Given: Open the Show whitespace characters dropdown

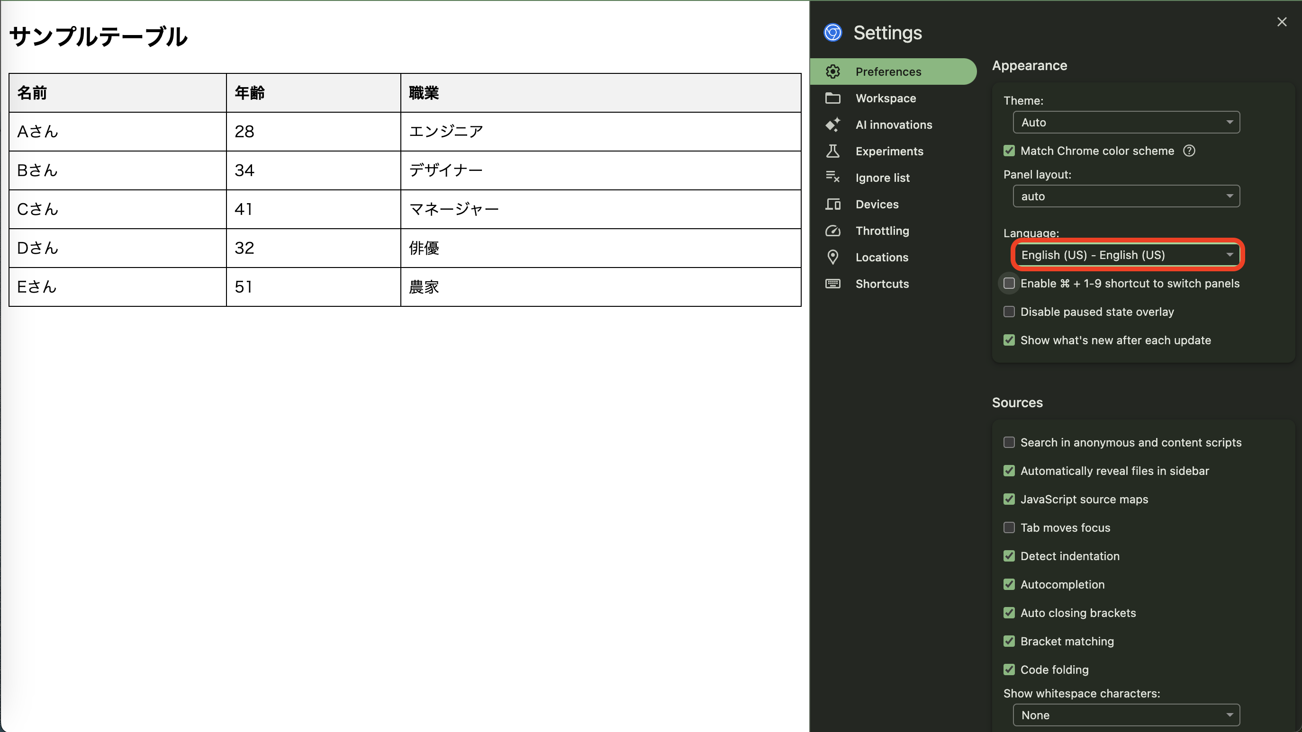Looking at the screenshot, I should click(1126, 715).
